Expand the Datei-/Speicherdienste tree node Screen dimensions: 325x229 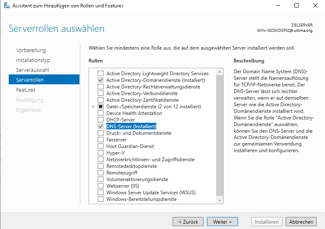(x=94, y=107)
